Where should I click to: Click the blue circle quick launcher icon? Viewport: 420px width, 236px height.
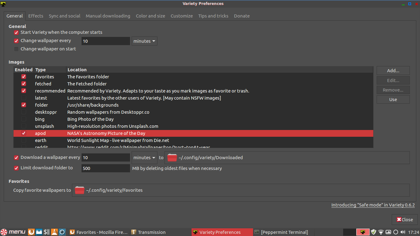click(x=62, y=232)
